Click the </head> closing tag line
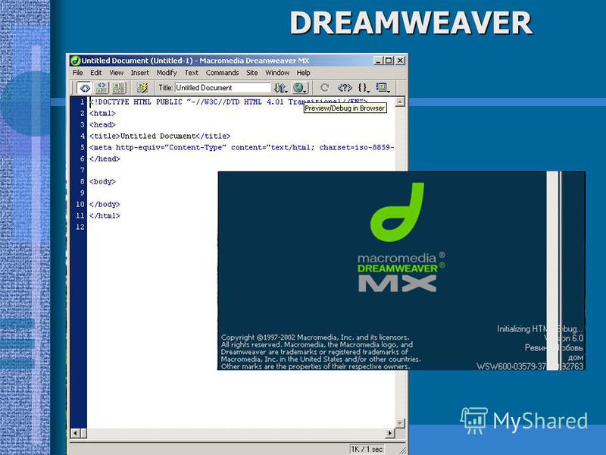 [x=105, y=158]
